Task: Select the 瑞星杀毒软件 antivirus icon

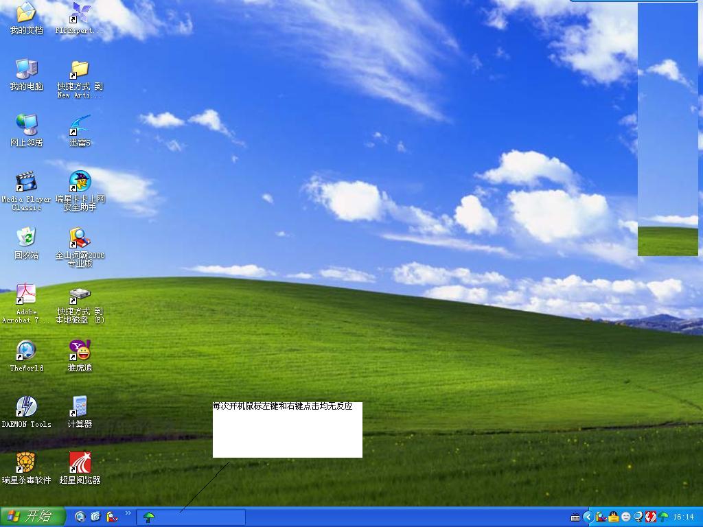Action: point(26,463)
